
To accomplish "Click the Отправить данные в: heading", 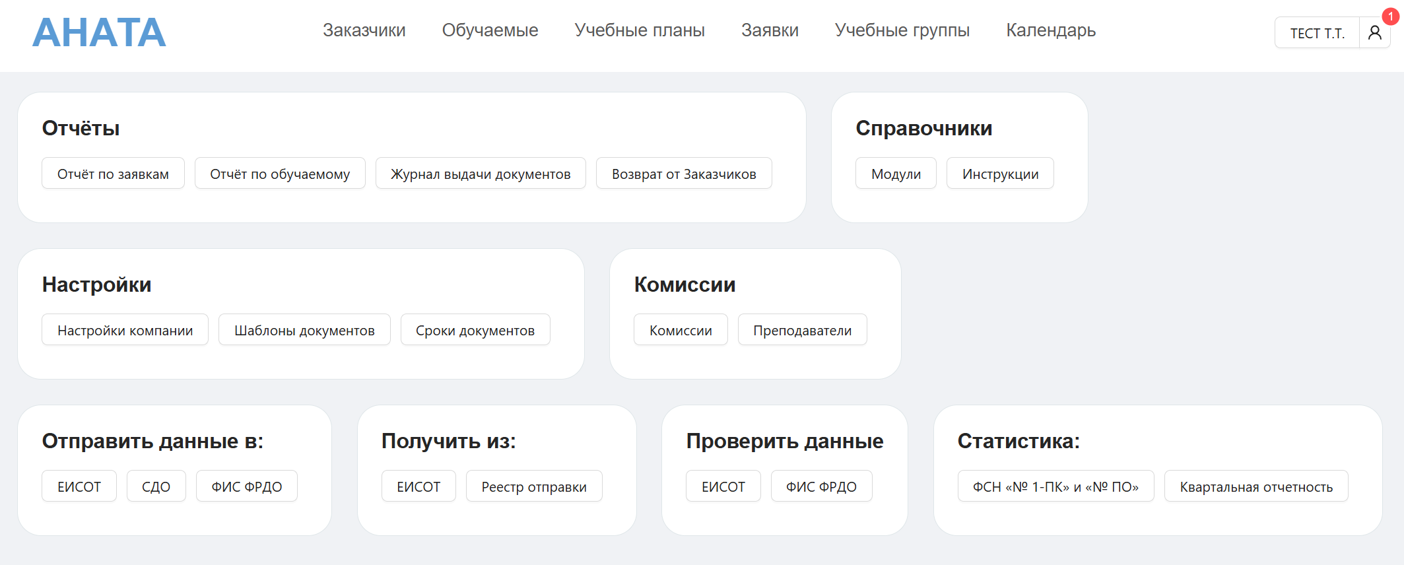I will point(152,441).
